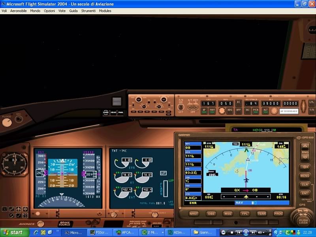316x237 pixels.
Task: Launch Internet Explorer from quick launch
Action: [x=36, y=233]
